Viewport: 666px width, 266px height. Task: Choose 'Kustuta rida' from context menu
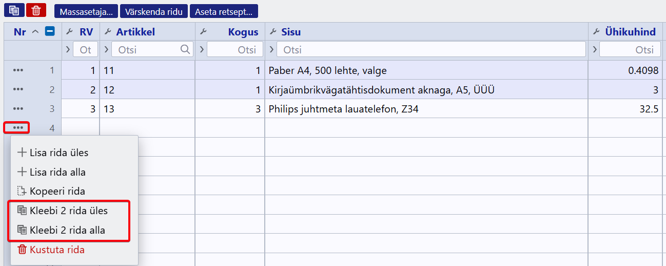point(57,250)
